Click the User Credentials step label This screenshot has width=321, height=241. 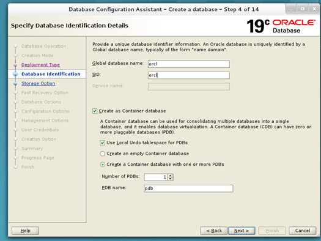40,130
